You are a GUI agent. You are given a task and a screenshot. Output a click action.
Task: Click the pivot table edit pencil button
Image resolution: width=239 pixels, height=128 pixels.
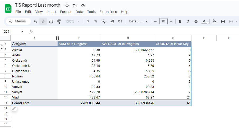[14, 108]
